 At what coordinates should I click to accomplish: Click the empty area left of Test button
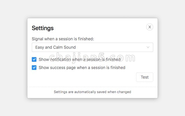[83, 77]
